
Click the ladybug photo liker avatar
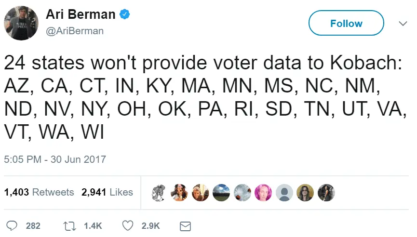pos(242,193)
